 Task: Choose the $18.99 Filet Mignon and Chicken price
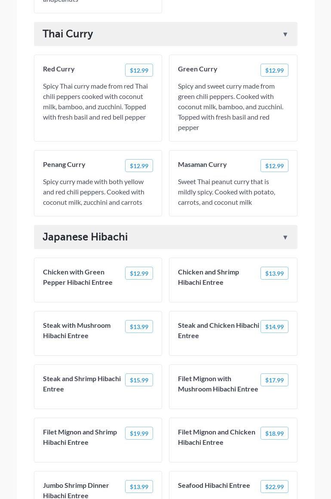[x=274, y=434]
